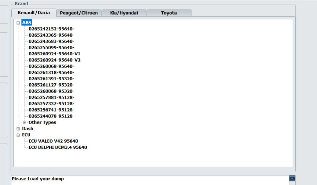Click the highlighted ABS category label
This screenshot has width=317, height=185.
tap(27, 23)
